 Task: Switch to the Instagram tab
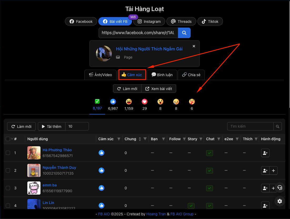pos(149,22)
